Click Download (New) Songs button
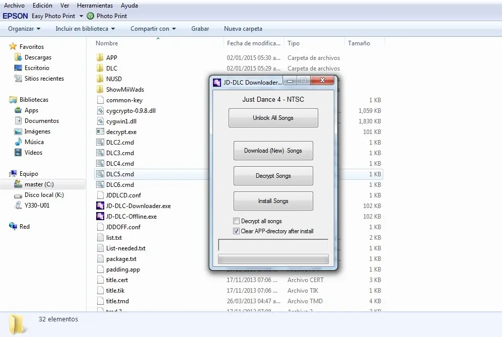This screenshot has width=502, height=337. coord(273,151)
